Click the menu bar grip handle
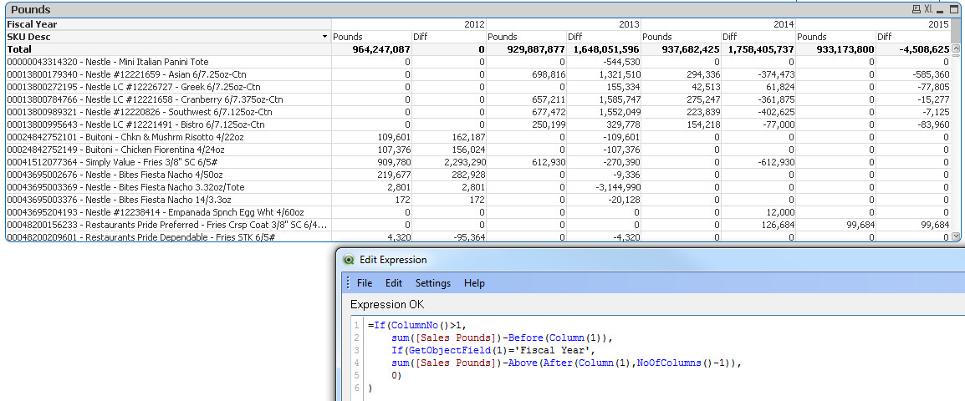 tap(348, 283)
